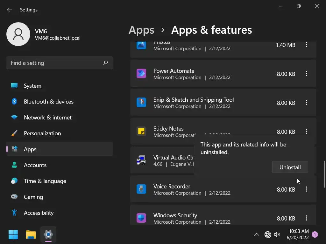This screenshot has height=244, width=326.
Task: Select Bluetooth & devices in sidebar
Action: [48, 102]
